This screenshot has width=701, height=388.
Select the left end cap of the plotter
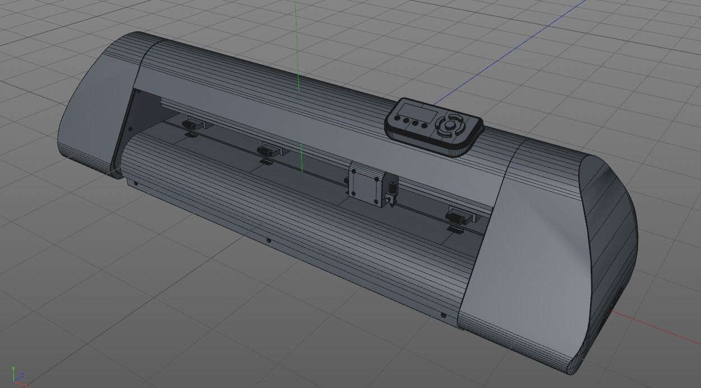(101, 105)
